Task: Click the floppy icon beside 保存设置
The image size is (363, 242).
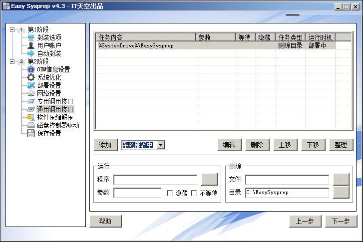Action: (31, 133)
